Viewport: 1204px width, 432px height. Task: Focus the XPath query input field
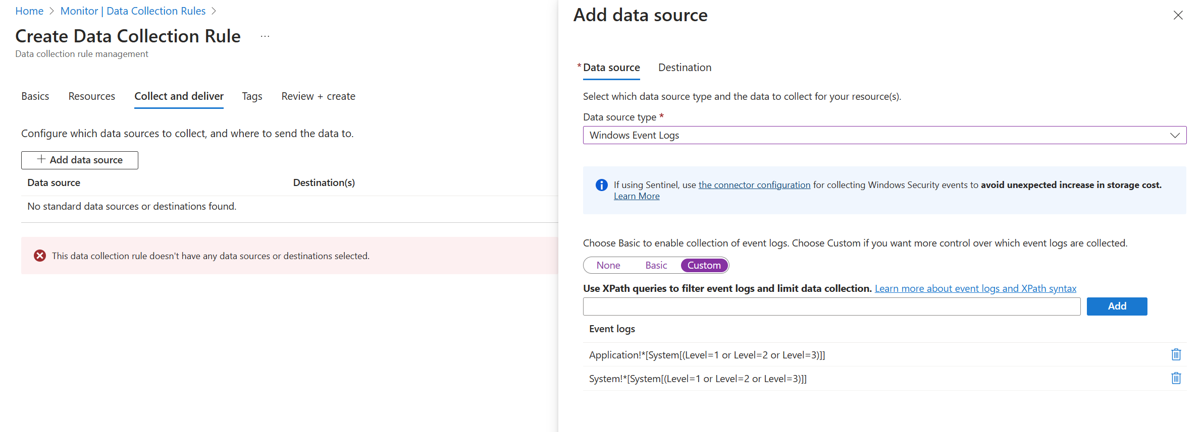(831, 306)
